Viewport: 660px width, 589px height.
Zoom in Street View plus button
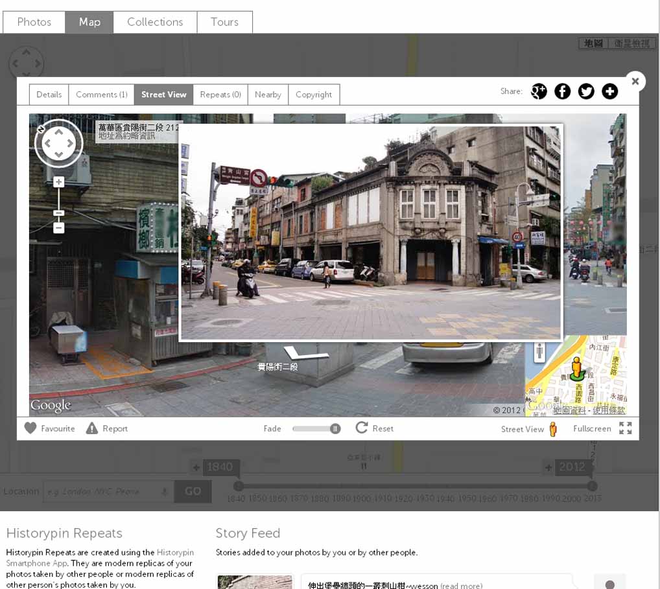click(58, 181)
